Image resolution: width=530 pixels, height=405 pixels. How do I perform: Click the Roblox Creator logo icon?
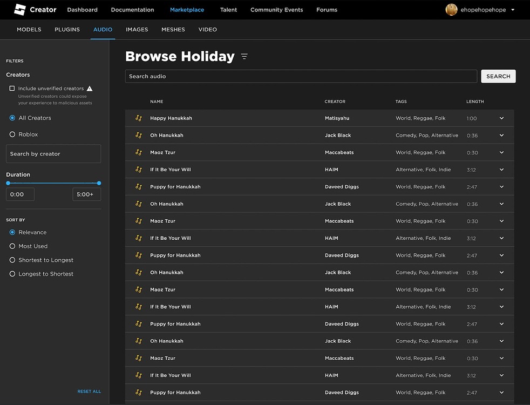[x=20, y=10]
